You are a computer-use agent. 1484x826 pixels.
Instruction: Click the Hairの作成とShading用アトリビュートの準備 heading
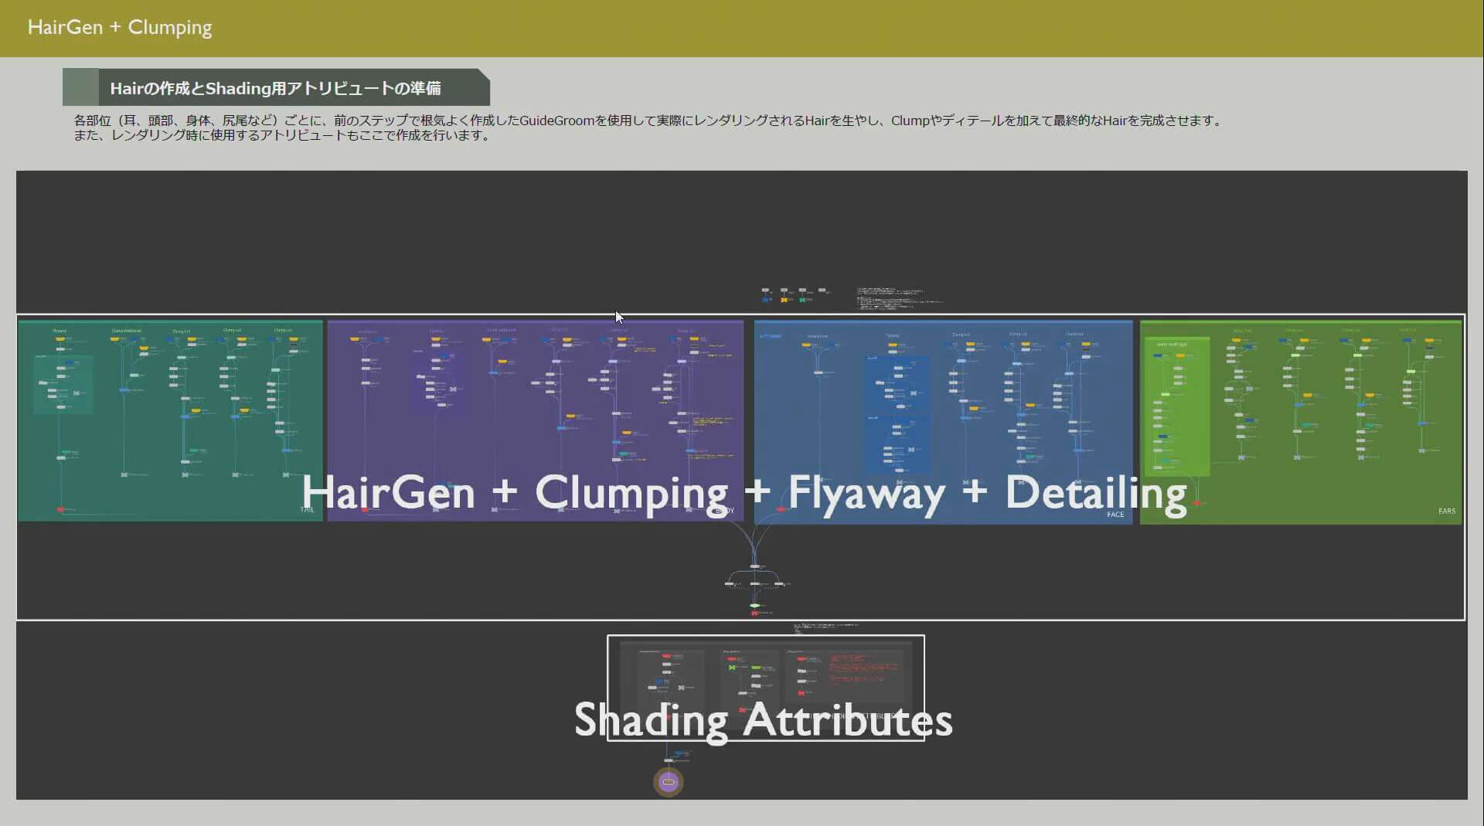(x=275, y=88)
